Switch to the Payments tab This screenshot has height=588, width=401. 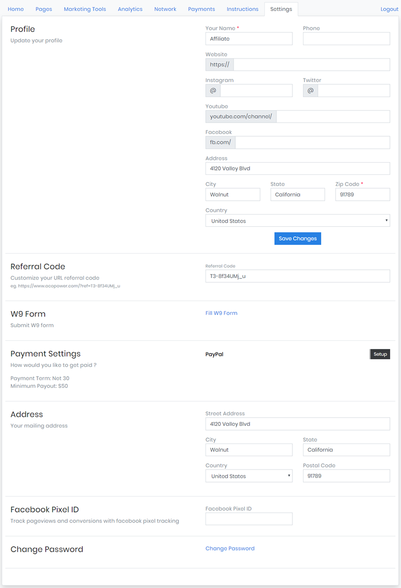[201, 9]
